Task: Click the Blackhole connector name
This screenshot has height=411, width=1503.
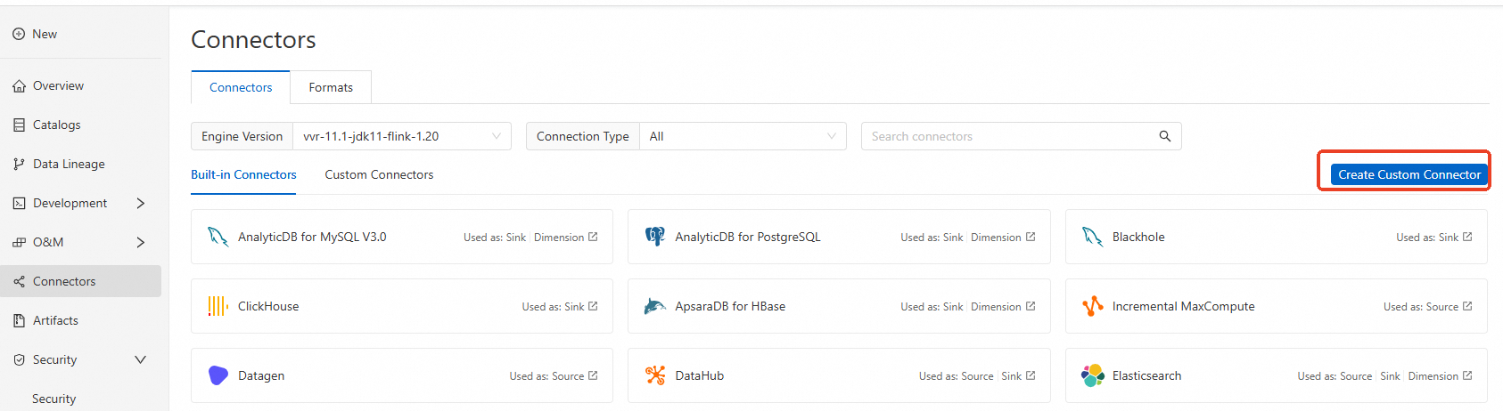Action: point(1138,237)
